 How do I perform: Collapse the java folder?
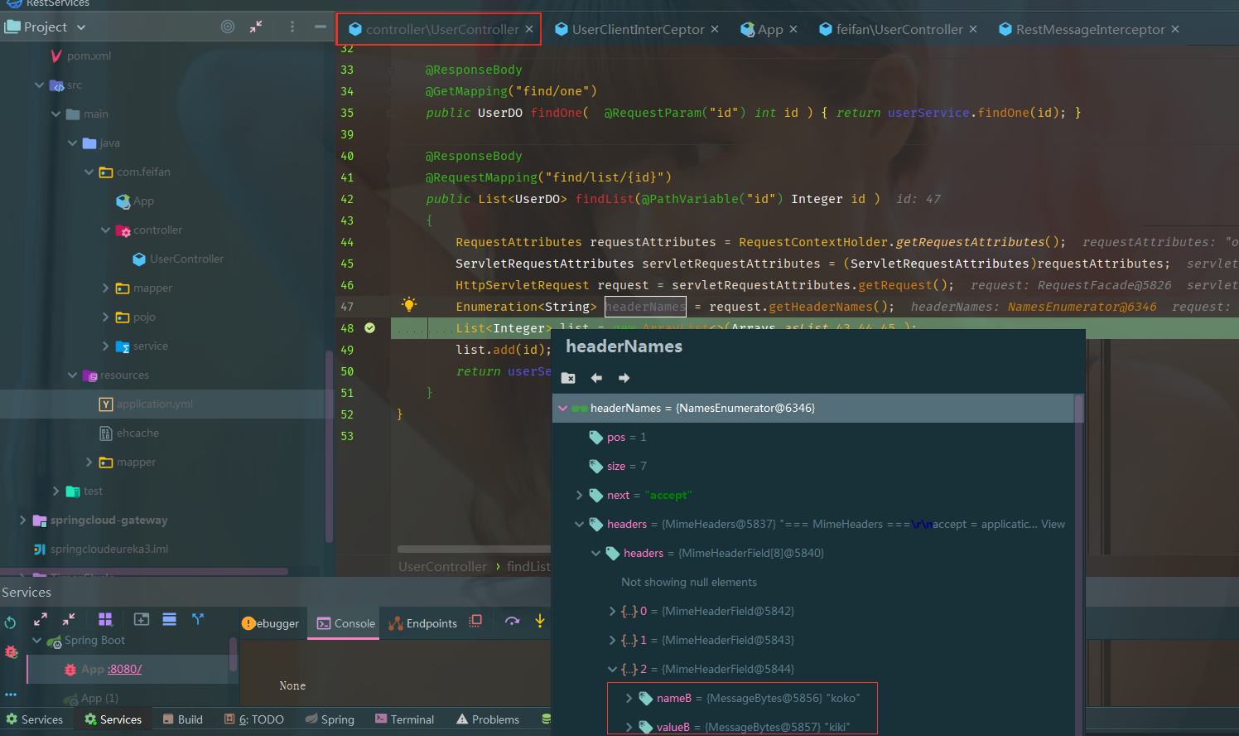click(72, 143)
